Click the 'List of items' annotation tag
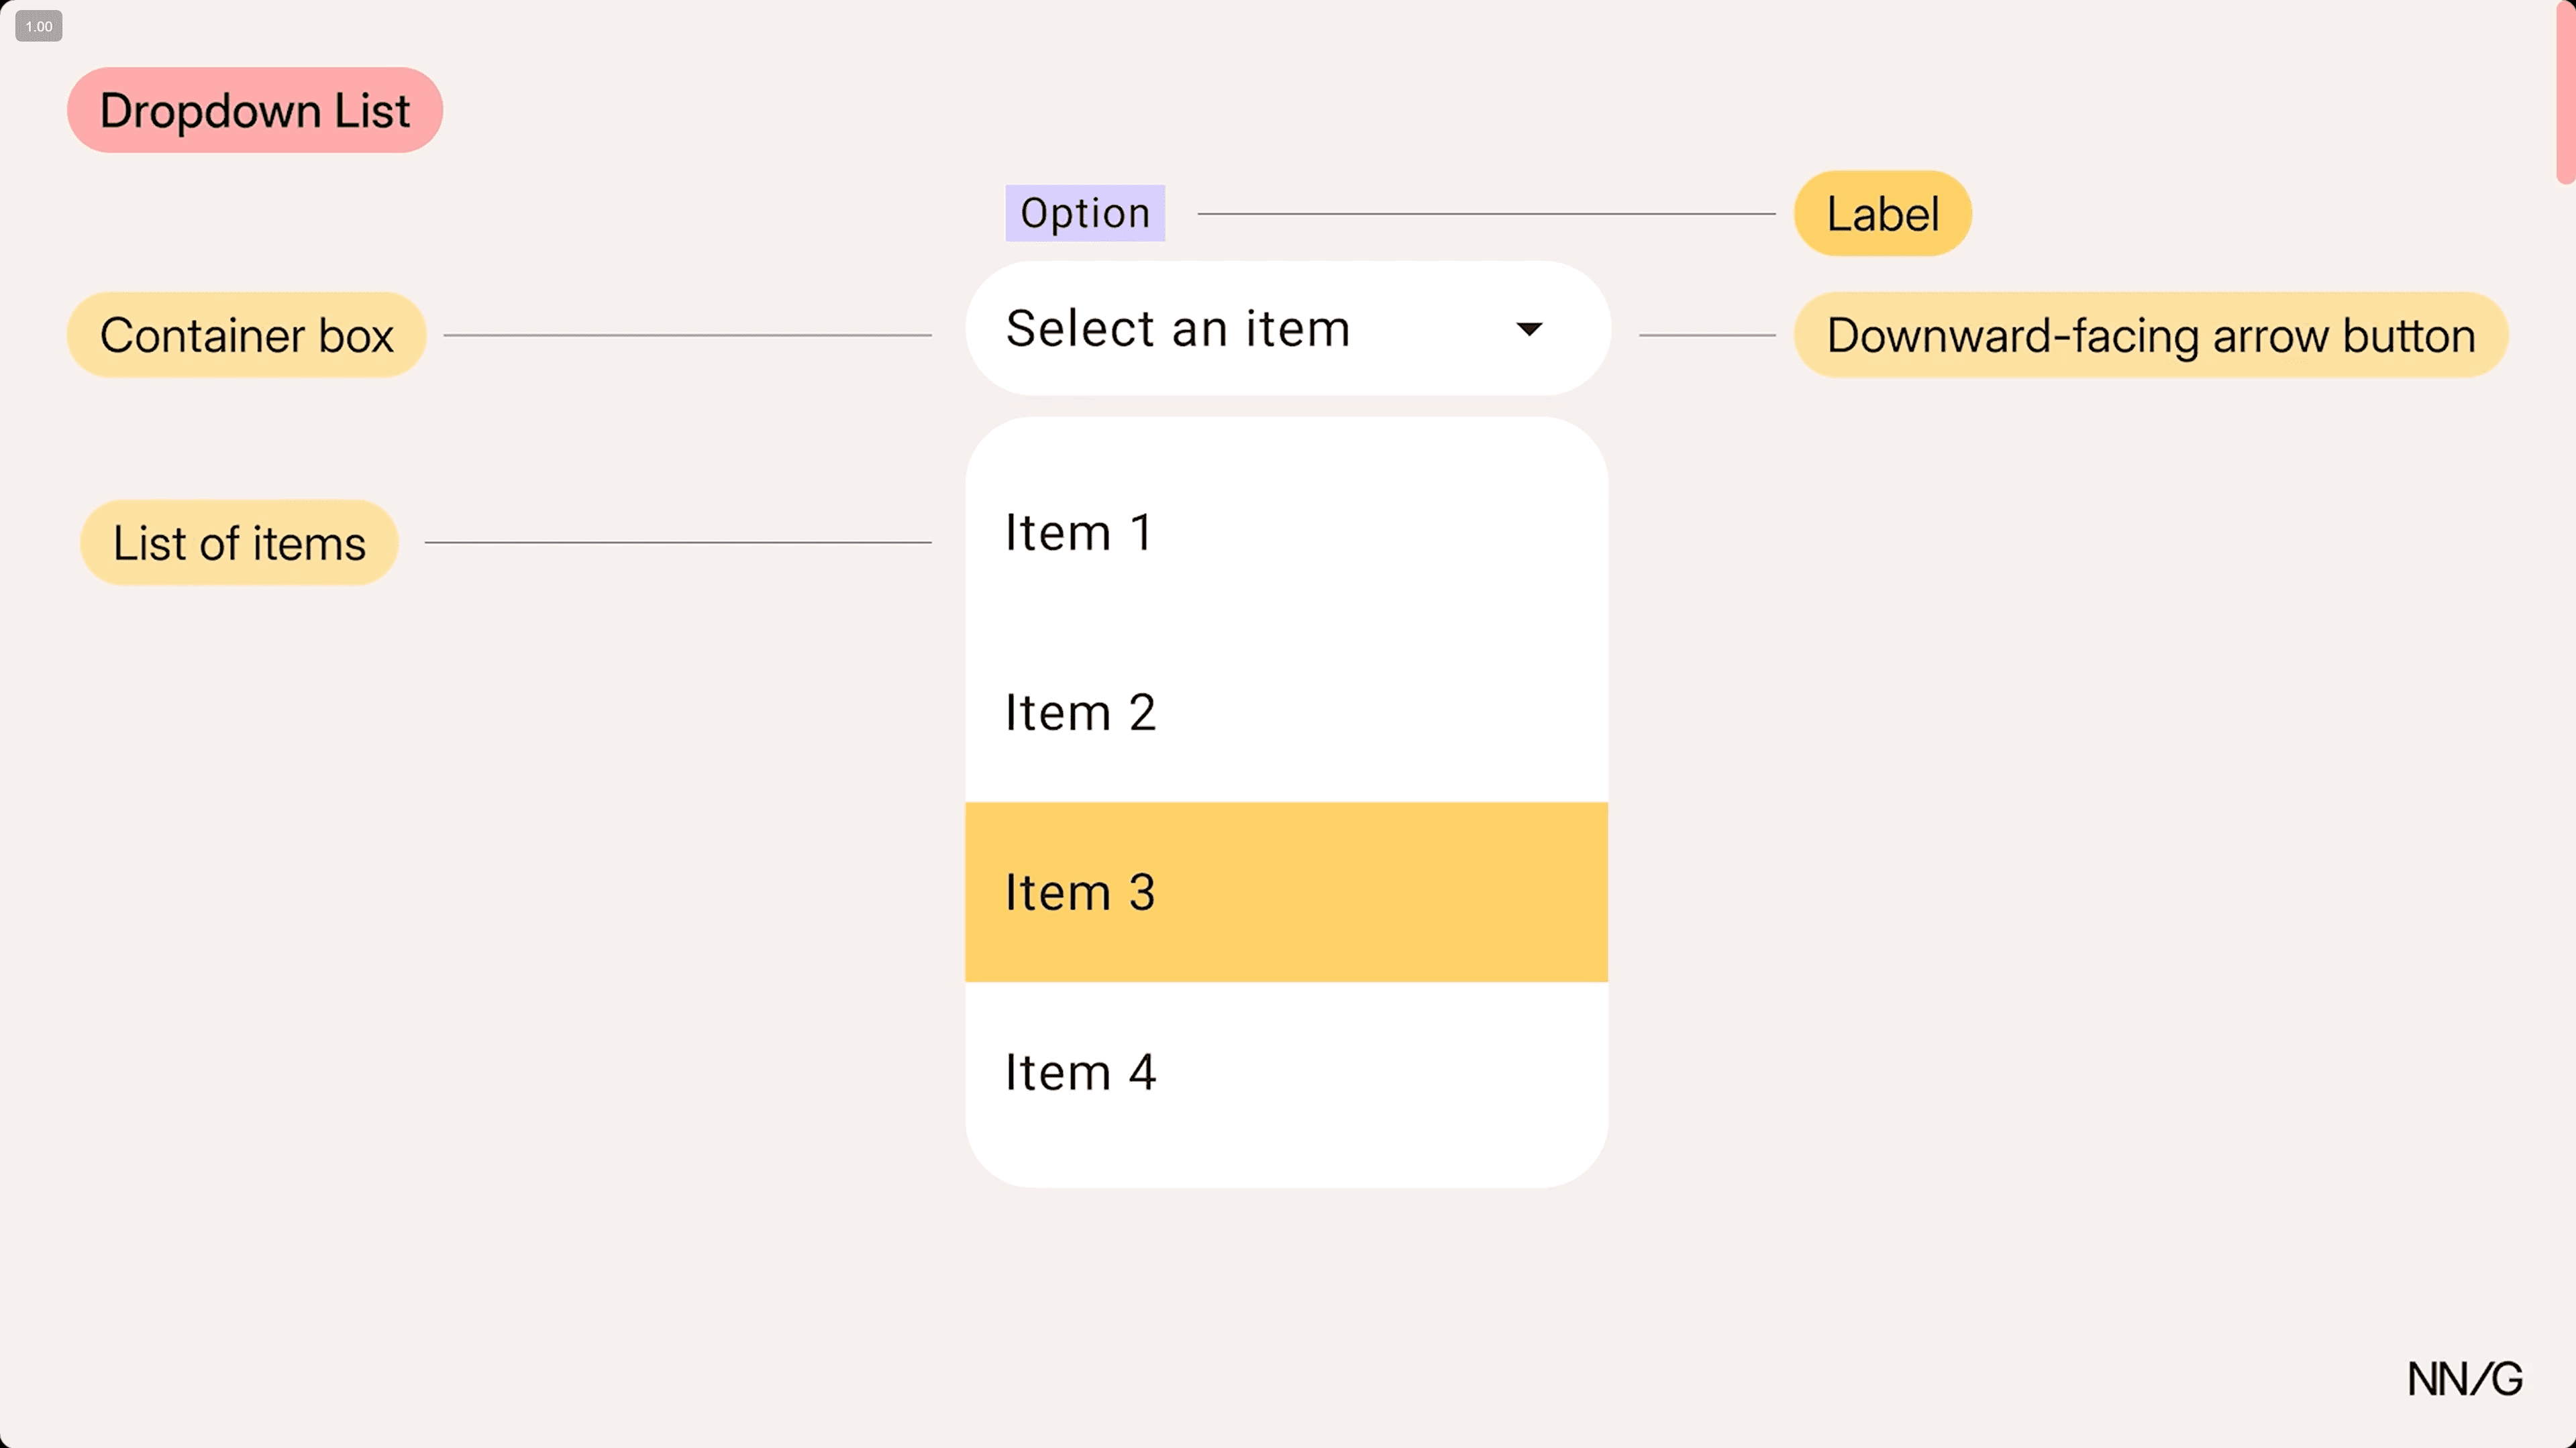This screenshot has height=1448, width=2576. [x=239, y=543]
